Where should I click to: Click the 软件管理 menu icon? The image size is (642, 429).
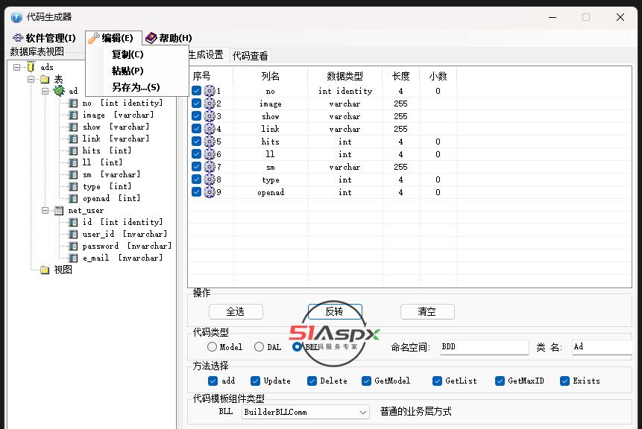click(18, 38)
